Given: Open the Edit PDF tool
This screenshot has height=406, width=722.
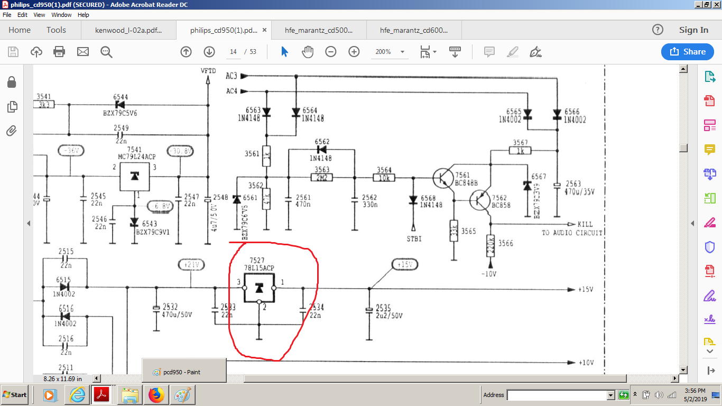Looking at the screenshot, I should 709,125.
